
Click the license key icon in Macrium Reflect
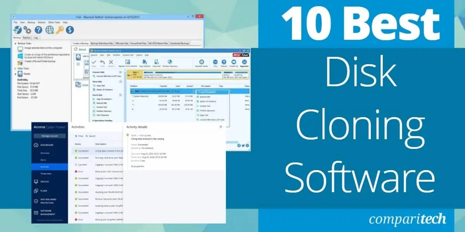coord(60,29)
